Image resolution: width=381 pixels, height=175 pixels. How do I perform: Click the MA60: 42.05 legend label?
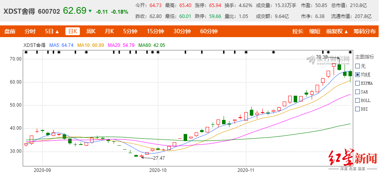pos(152,45)
